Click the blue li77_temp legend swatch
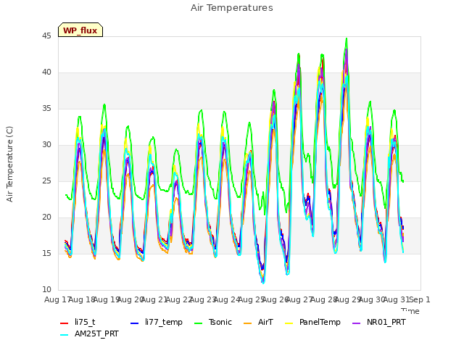This screenshot has width=464, height=348. 135,323
